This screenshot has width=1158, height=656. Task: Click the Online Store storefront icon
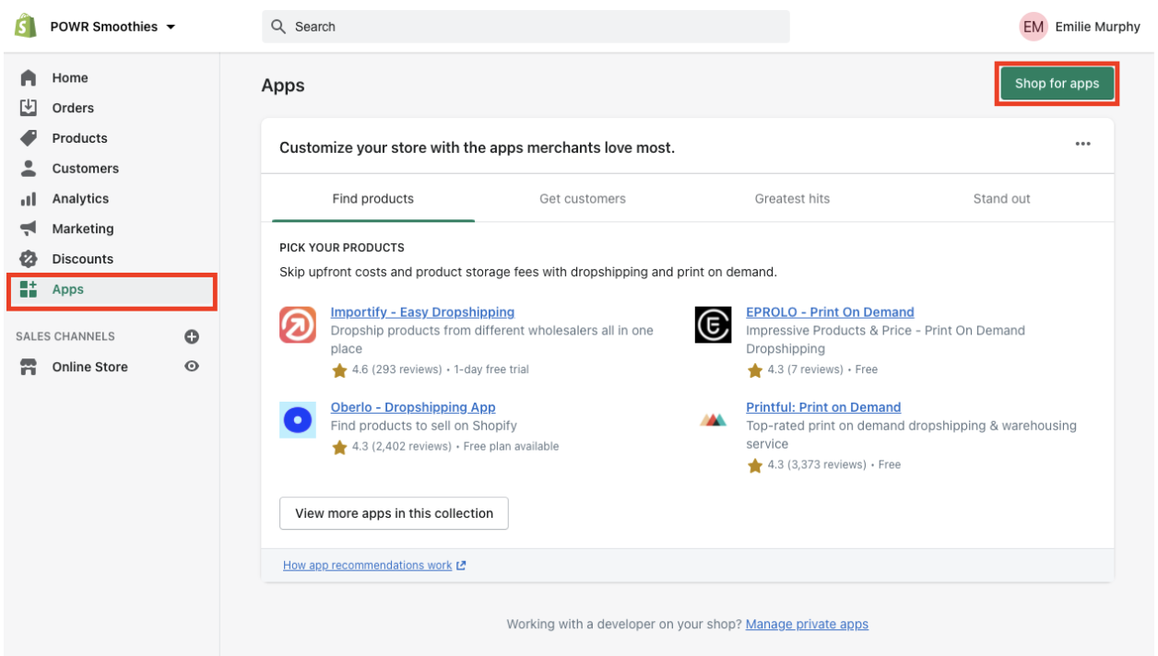click(x=29, y=367)
